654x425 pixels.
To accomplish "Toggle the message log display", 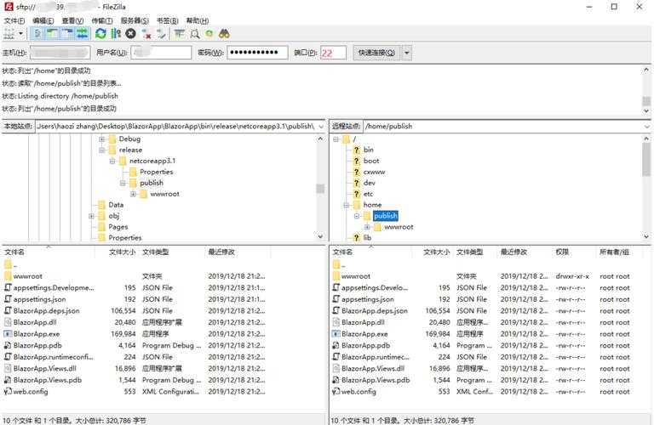I will [x=37, y=34].
